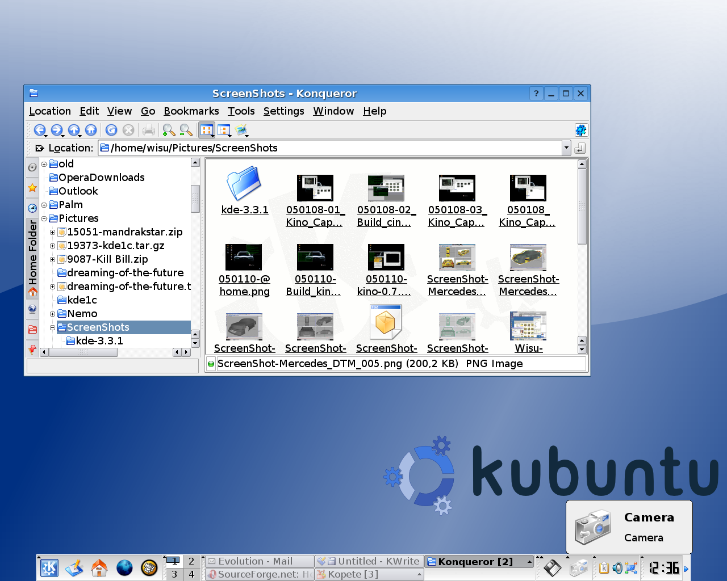Click the clock display in the panel
Screen dimensions: 727x581
click(x=664, y=567)
